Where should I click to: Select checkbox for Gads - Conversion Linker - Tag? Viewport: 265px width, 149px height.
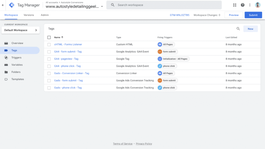49,73
